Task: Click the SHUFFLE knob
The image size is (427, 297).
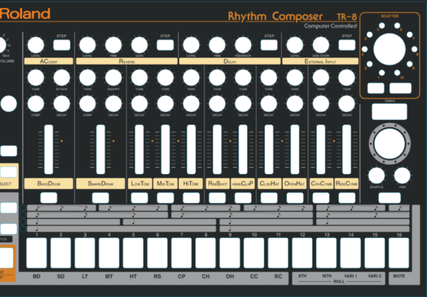Action: click(376, 175)
